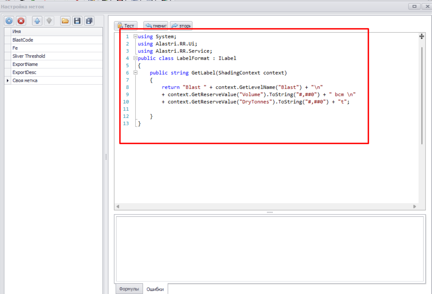Click the save all multi-disk icon
The width and height of the screenshot is (432, 294).
pyautogui.click(x=89, y=21)
